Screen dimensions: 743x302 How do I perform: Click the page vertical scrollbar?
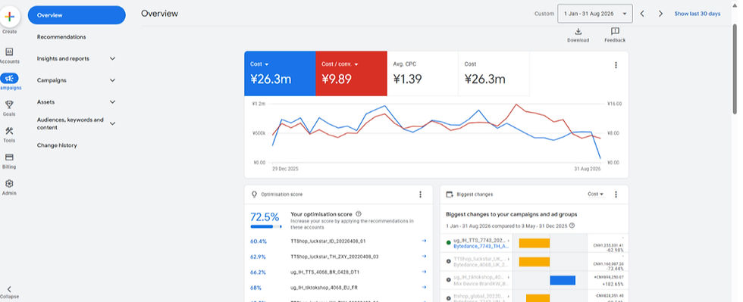735,69
